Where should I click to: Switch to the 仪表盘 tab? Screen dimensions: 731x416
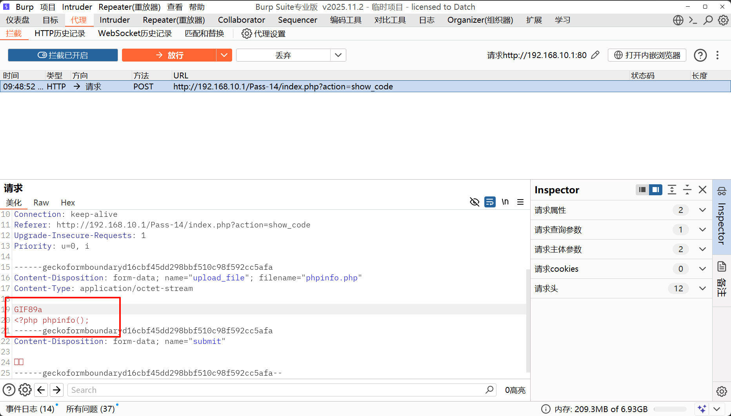coord(18,20)
